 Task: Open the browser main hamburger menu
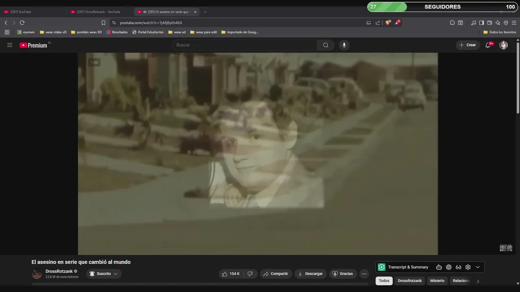tap(514, 23)
